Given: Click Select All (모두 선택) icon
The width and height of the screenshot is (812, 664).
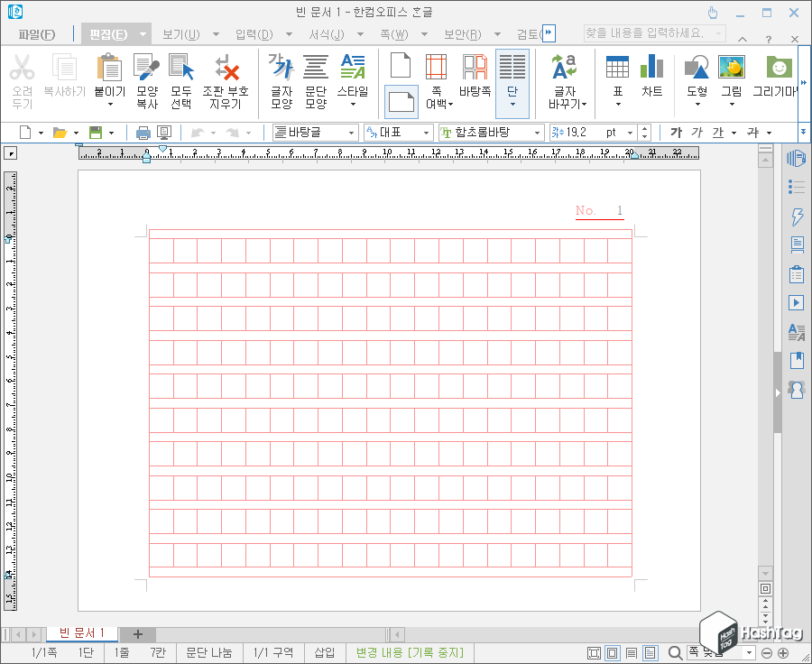Looking at the screenshot, I should tap(181, 68).
